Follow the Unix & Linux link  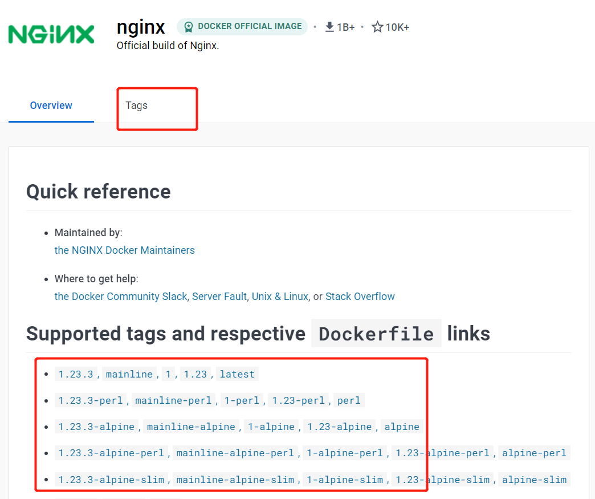click(x=280, y=297)
